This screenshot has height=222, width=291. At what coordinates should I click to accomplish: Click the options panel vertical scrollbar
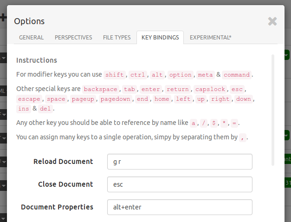point(273,110)
